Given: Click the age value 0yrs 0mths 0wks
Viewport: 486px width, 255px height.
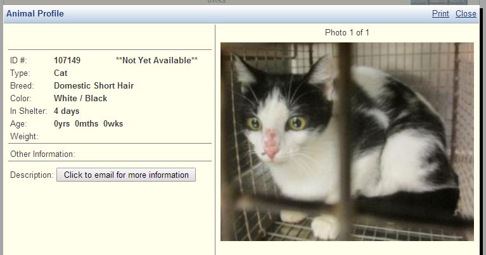Looking at the screenshot, I should (x=88, y=124).
